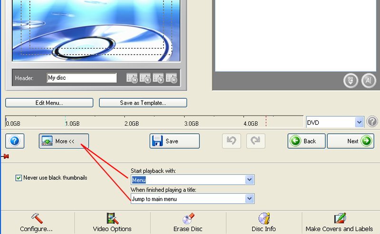This screenshot has height=234, width=380.
Task: Click the Header text field containing My disc
Action: click(81, 78)
